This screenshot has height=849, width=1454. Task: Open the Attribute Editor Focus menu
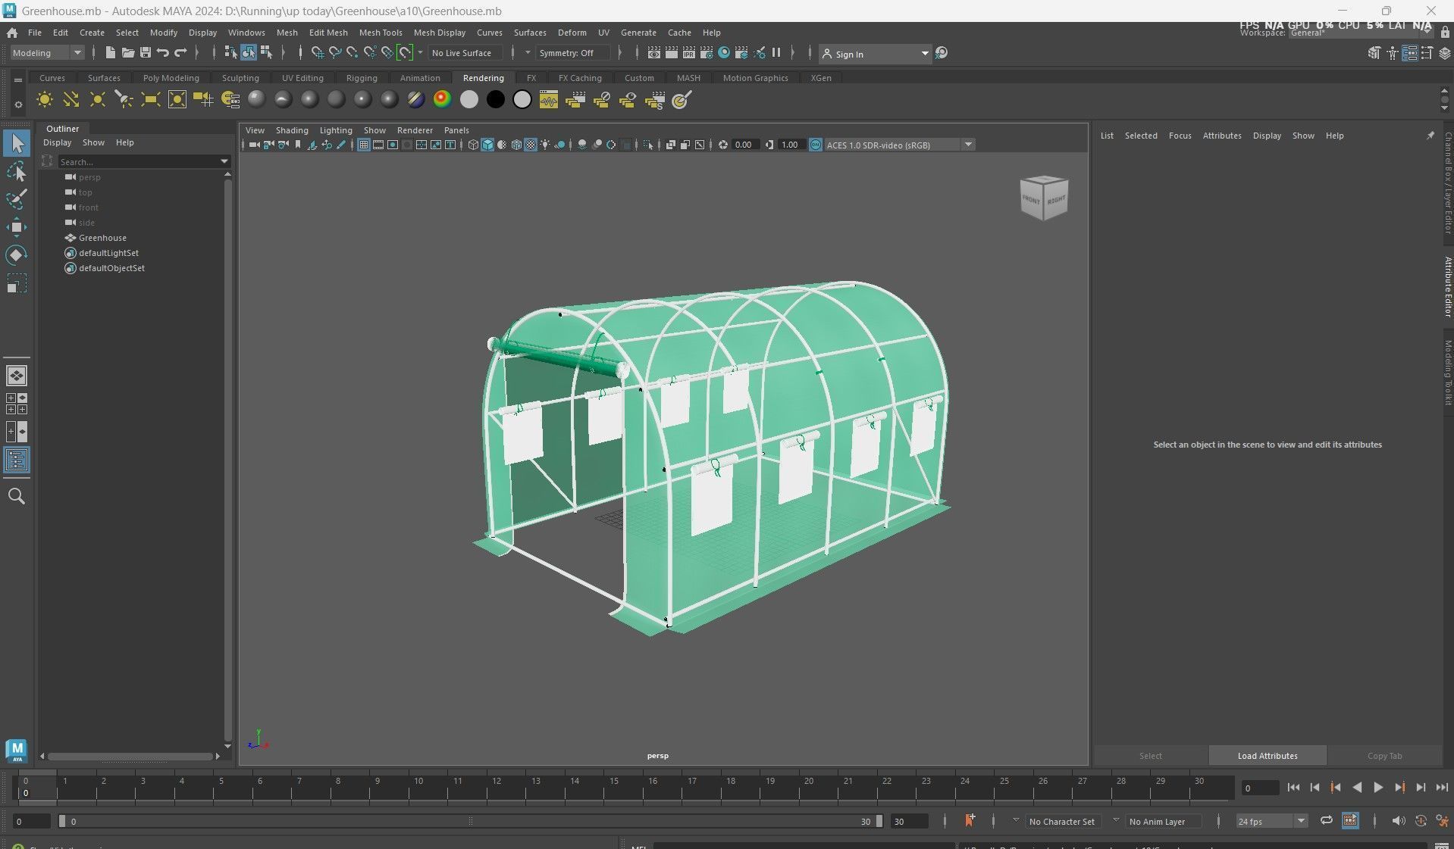1180,136
